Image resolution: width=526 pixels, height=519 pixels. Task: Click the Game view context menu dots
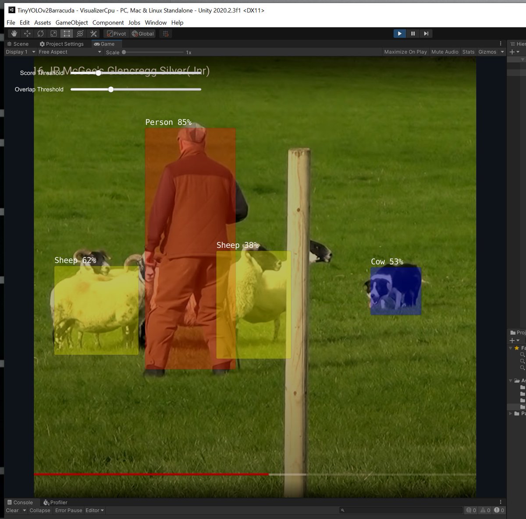500,44
